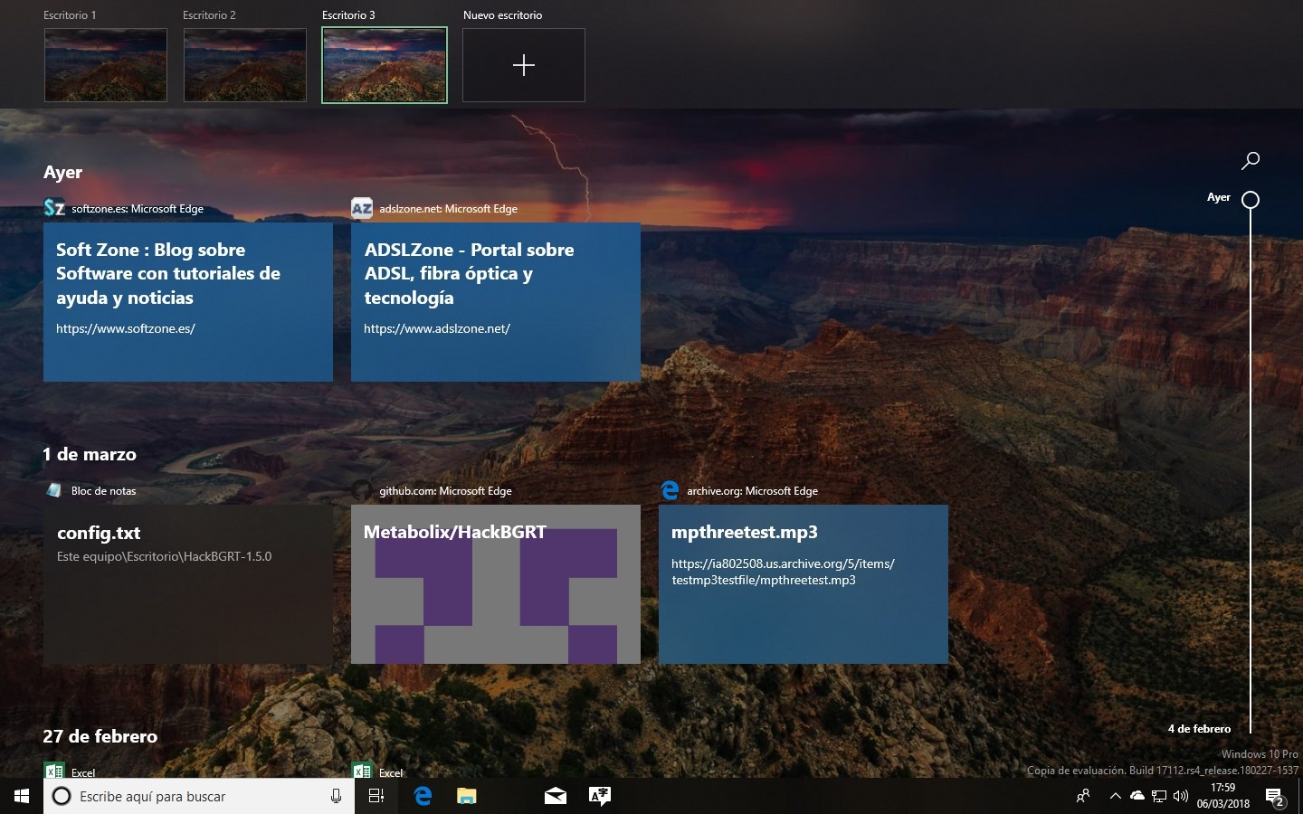
Task: Click the Ayer label on the timeline scrollbar
Action: tap(1219, 197)
